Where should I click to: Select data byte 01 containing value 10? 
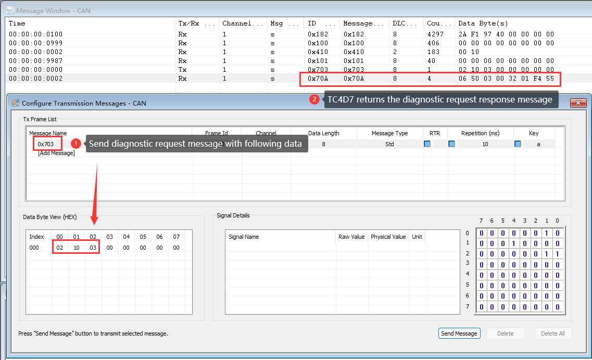pyautogui.click(x=77, y=248)
